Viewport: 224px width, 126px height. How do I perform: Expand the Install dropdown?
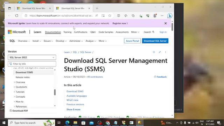(37, 41)
